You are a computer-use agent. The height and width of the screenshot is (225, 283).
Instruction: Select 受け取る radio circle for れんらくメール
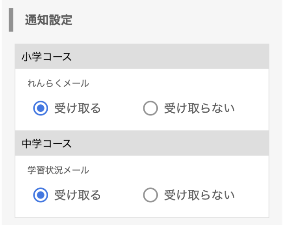pos(41,109)
